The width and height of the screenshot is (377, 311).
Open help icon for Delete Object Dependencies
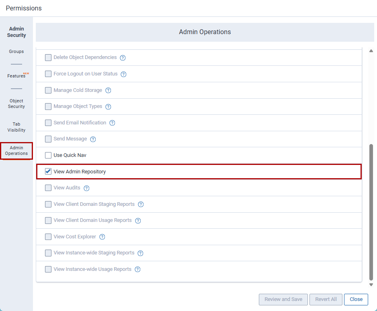pos(123,58)
